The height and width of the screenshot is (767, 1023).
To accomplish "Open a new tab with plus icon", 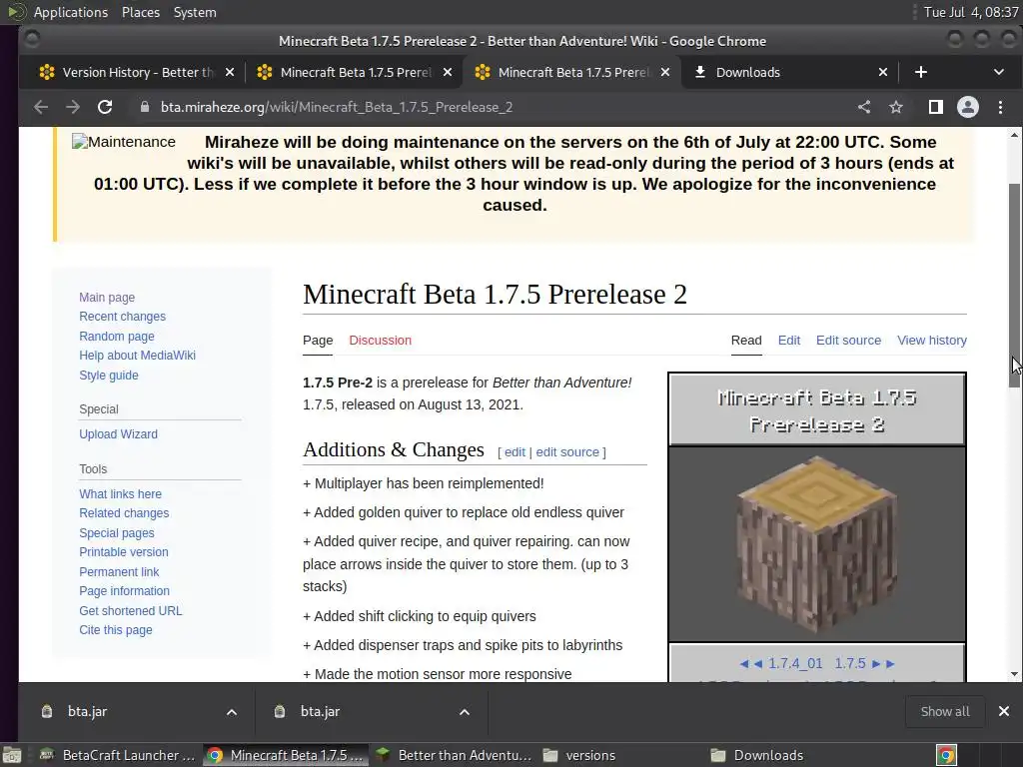I will coord(920,72).
